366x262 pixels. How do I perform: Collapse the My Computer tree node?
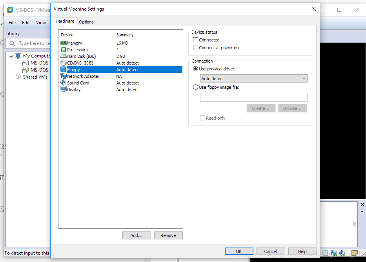(x=11, y=56)
